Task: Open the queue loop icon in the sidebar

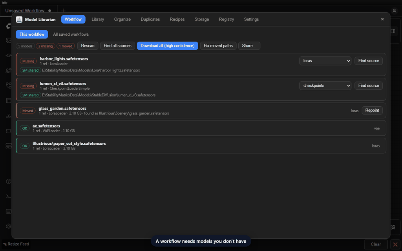Action: coord(9,55)
